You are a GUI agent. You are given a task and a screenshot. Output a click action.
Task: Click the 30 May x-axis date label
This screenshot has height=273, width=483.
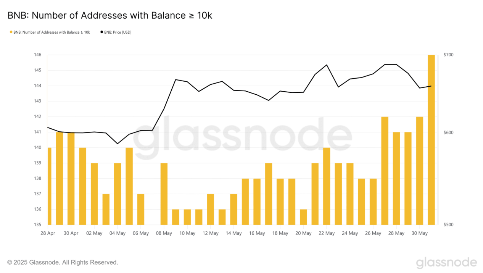(420, 233)
